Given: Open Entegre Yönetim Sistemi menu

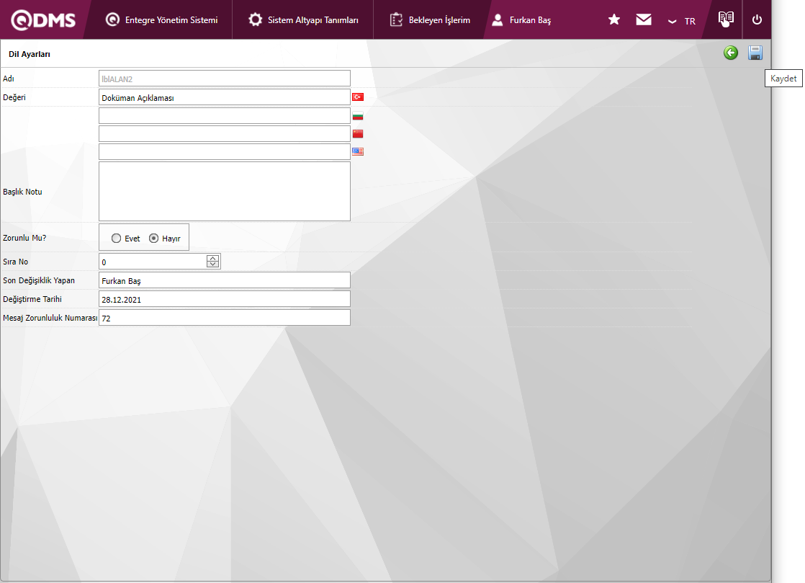Looking at the screenshot, I should coord(161,20).
